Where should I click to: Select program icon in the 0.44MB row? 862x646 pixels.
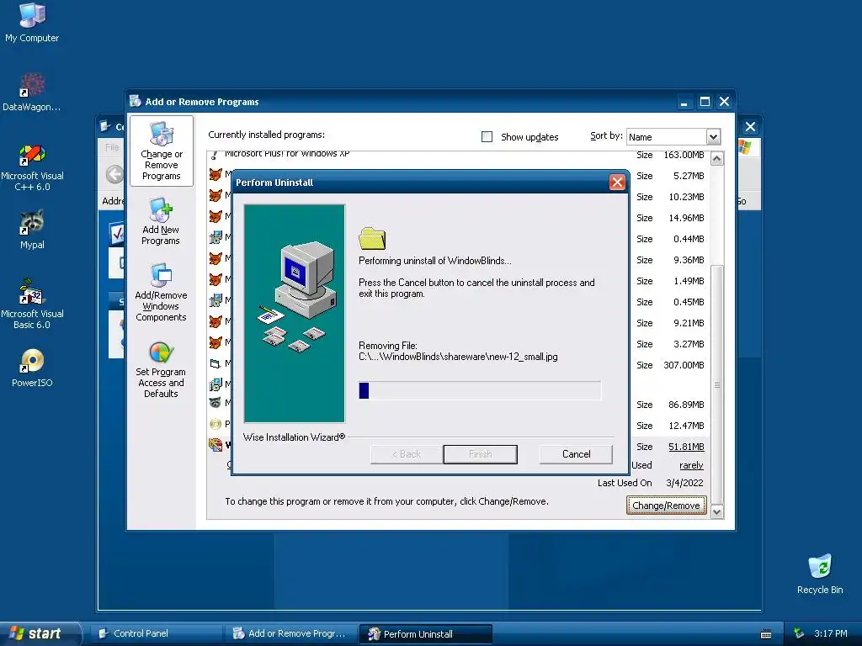tap(215, 238)
